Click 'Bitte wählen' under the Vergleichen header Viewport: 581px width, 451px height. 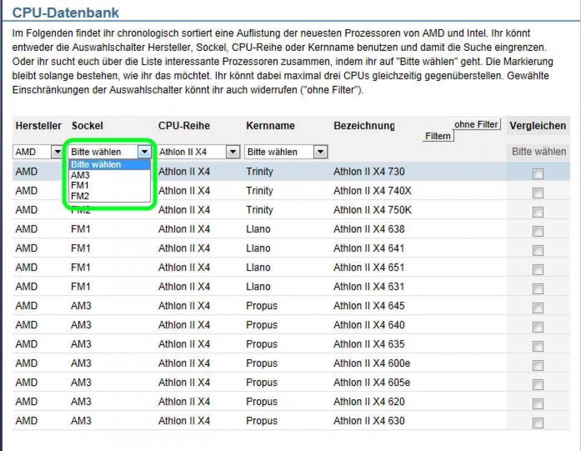pyautogui.click(x=539, y=152)
